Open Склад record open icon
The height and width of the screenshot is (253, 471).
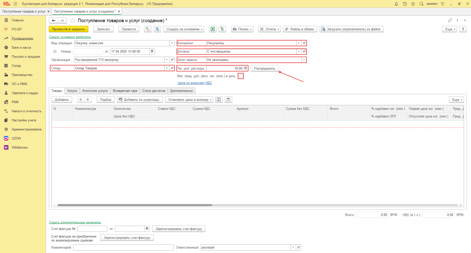[172, 68]
